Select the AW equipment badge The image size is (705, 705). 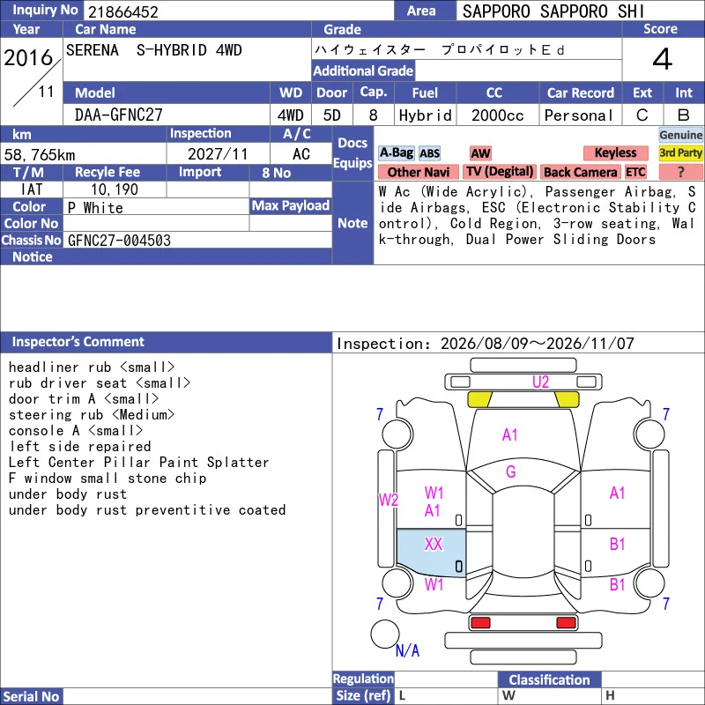[x=480, y=153]
